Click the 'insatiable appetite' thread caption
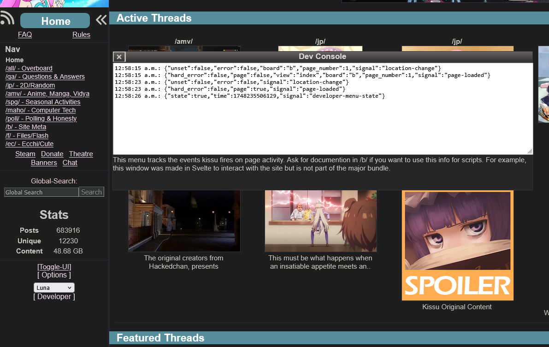The image size is (549, 347). [320, 262]
